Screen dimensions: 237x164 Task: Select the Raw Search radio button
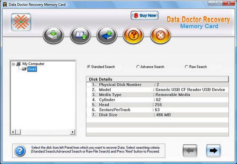pos(186,67)
